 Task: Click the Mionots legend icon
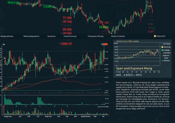point(162,61)
